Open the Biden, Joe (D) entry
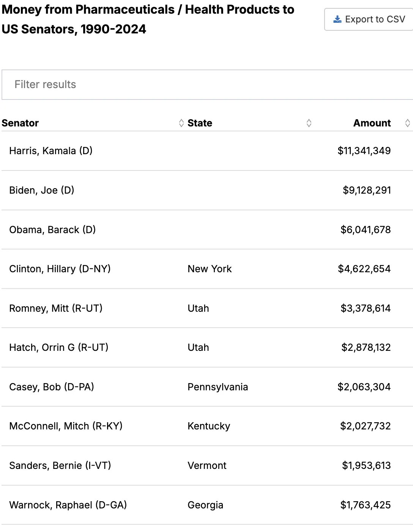 (42, 190)
